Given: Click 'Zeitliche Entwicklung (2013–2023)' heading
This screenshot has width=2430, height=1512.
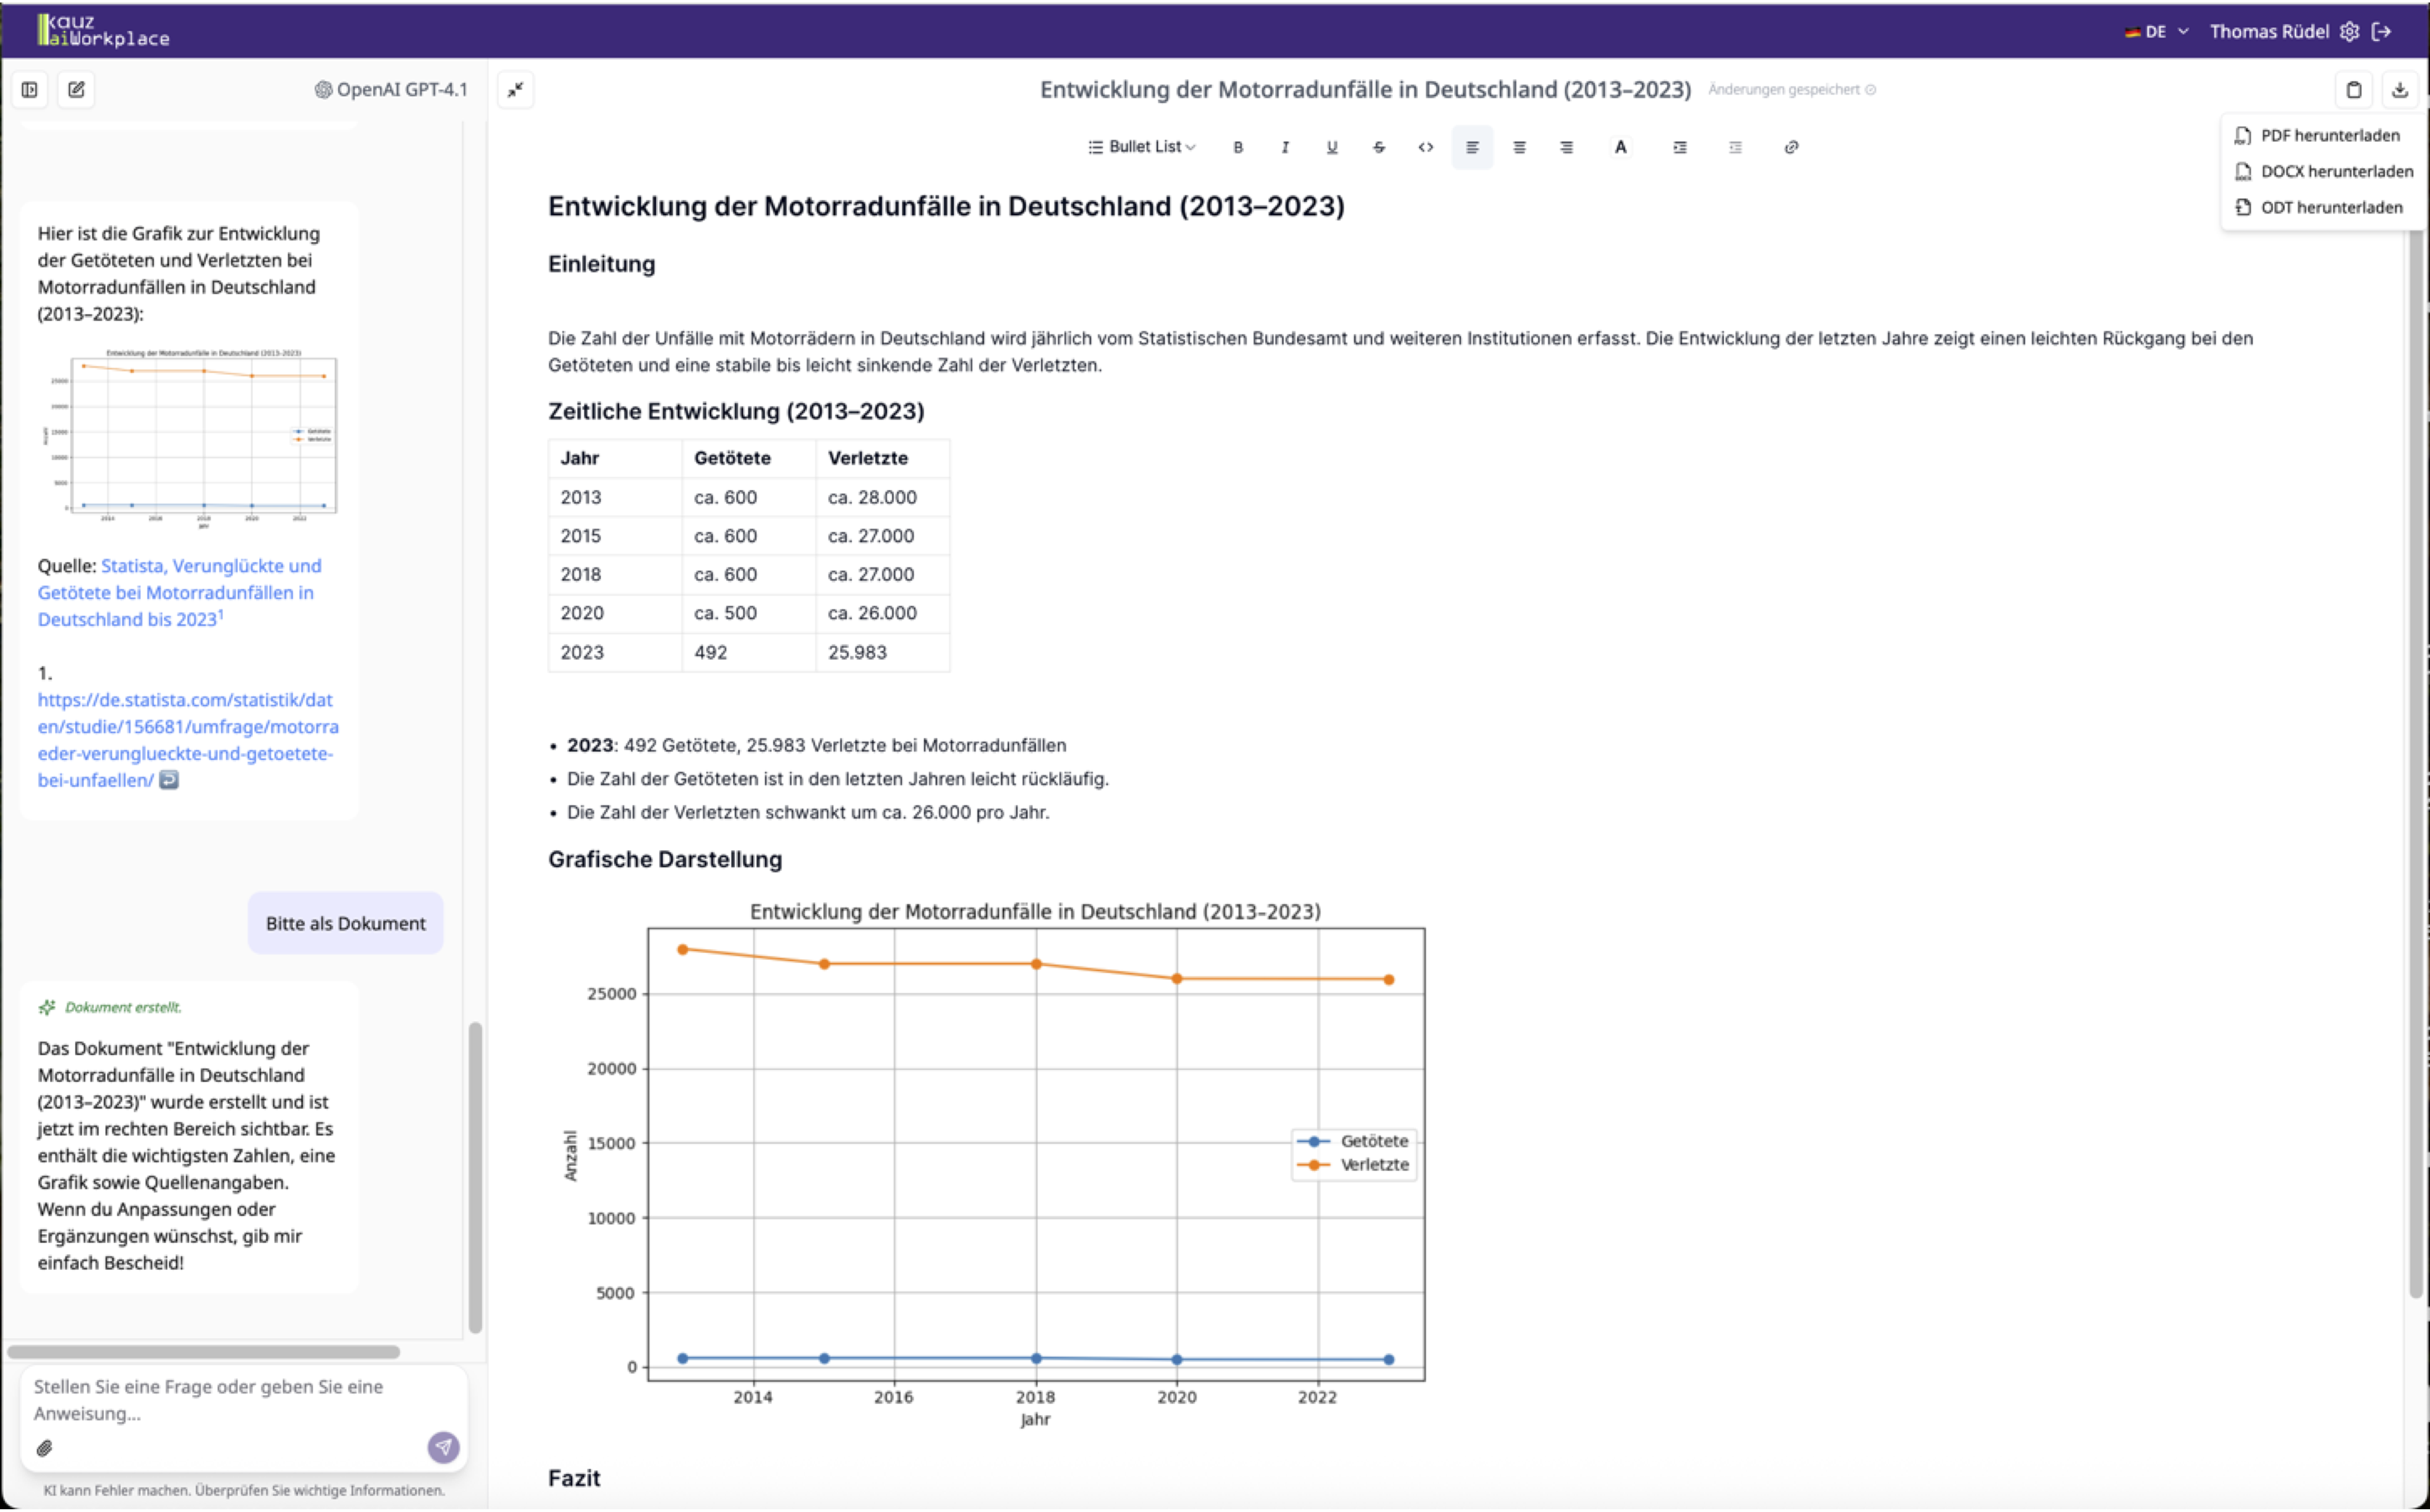Looking at the screenshot, I should (x=736, y=412).
